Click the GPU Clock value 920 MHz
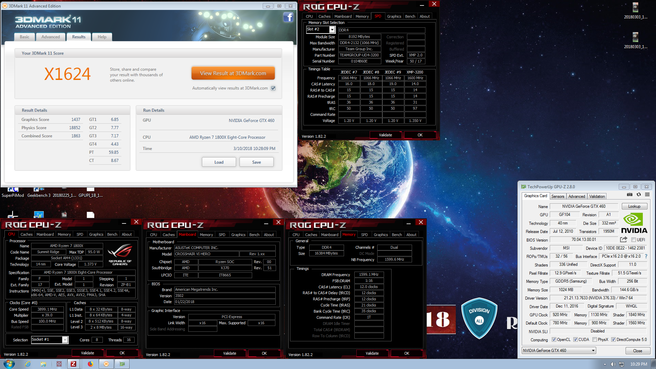Viewport: 656px width, 369px height. click(x=560, y=315)
